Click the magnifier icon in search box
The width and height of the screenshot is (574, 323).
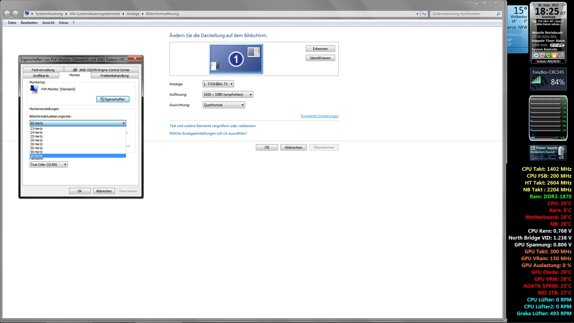point(498,14)
